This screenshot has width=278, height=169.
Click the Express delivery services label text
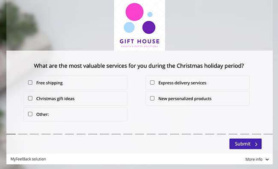[x=182, y=83]
